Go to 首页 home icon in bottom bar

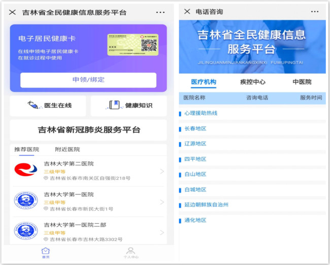[x=46, y=253]
